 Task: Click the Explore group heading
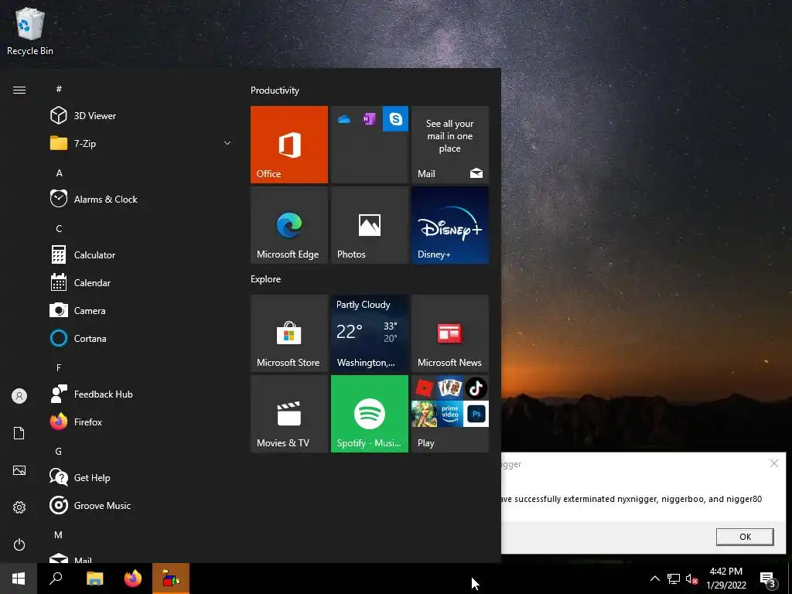(x=266, y=278)
